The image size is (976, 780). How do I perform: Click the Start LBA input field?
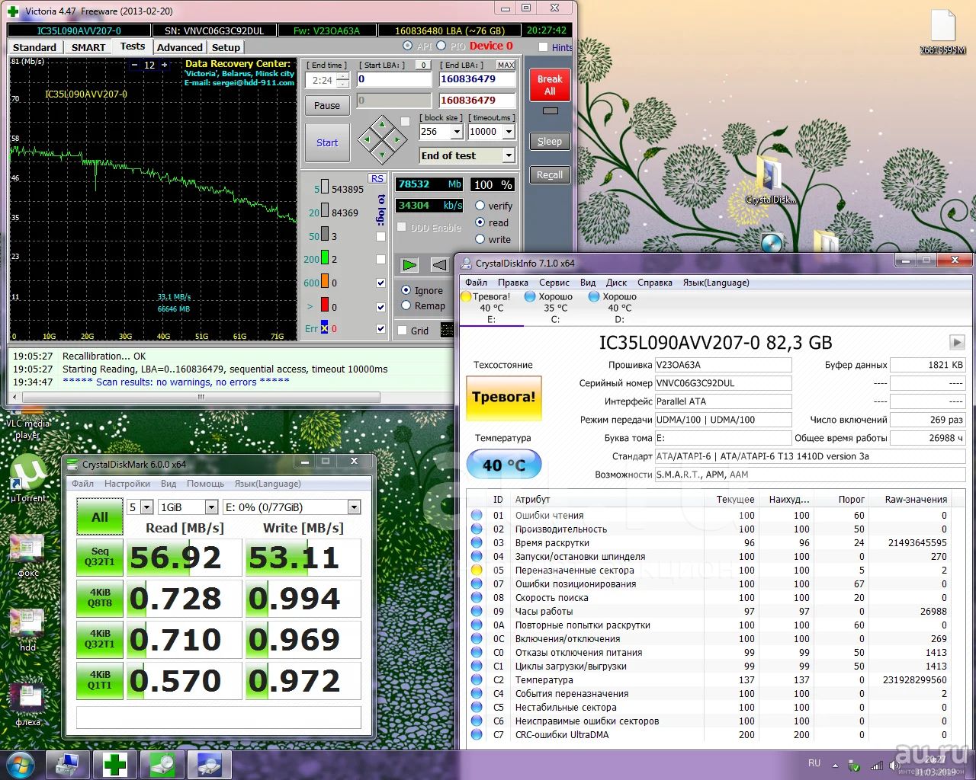(x=394, y=79)
